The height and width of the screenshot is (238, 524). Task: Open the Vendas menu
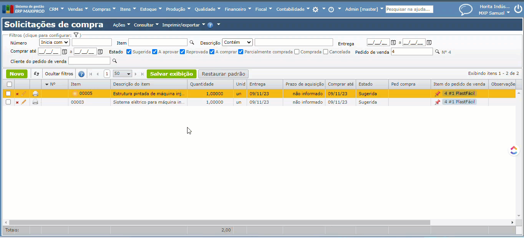[x=78, y=9]
